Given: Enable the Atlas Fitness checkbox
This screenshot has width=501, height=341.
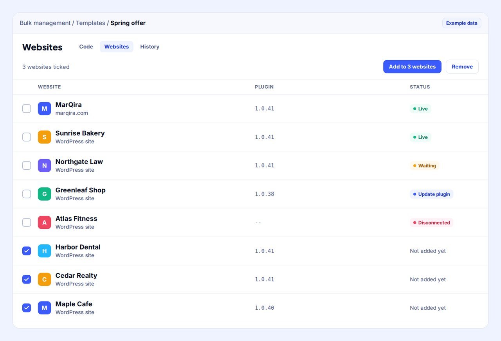Looking at the screenshot, I should pyautogui.click(x=27, y=223).
